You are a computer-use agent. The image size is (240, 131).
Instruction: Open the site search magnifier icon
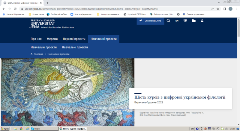pyautogui.click(x=168, y=21)
